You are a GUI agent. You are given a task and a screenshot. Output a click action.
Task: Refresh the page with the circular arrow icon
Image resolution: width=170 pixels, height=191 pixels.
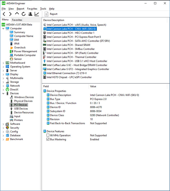[24, 14]
